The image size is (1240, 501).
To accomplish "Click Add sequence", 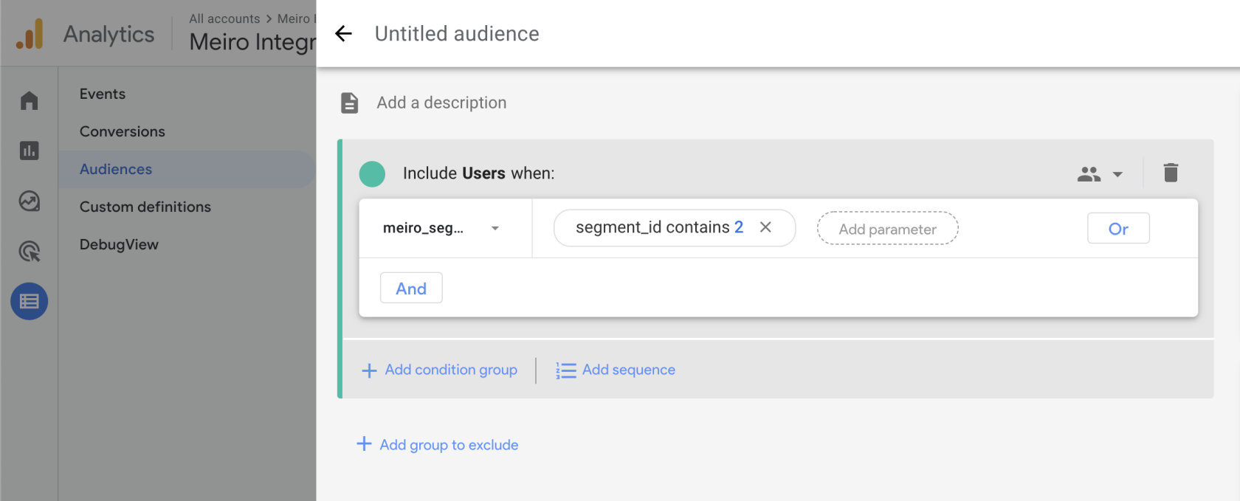I will click(x=616, y=370).
